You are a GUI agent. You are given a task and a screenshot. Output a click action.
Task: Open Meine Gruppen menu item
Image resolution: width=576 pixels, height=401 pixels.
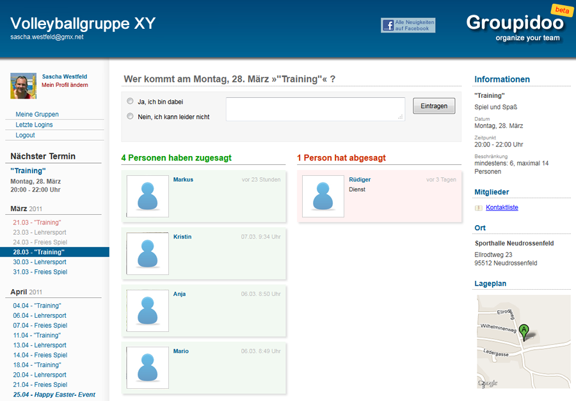click(37, 114)
